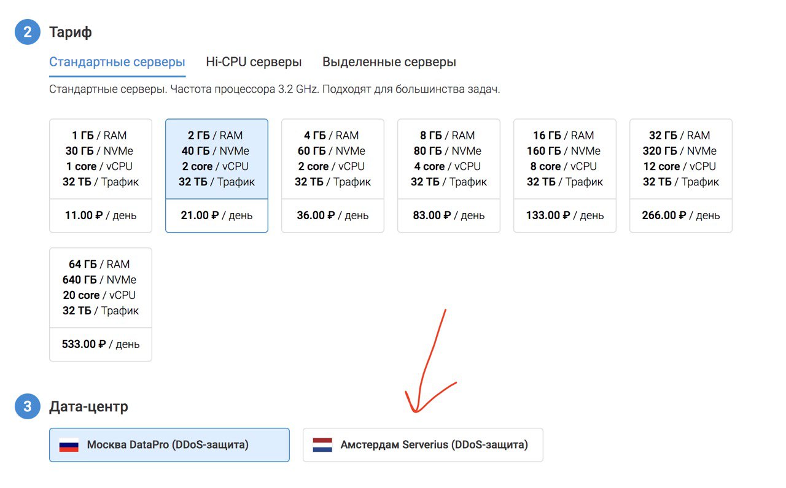Screen dimensions: 786x488
Task: Click the 266.00 ₽ per day price
Action: point(681,215)
